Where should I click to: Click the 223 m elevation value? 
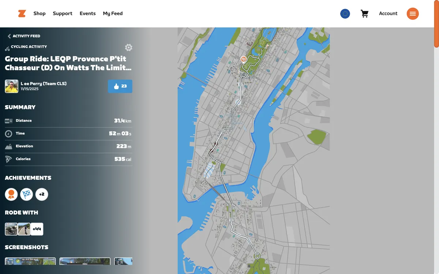124,146
